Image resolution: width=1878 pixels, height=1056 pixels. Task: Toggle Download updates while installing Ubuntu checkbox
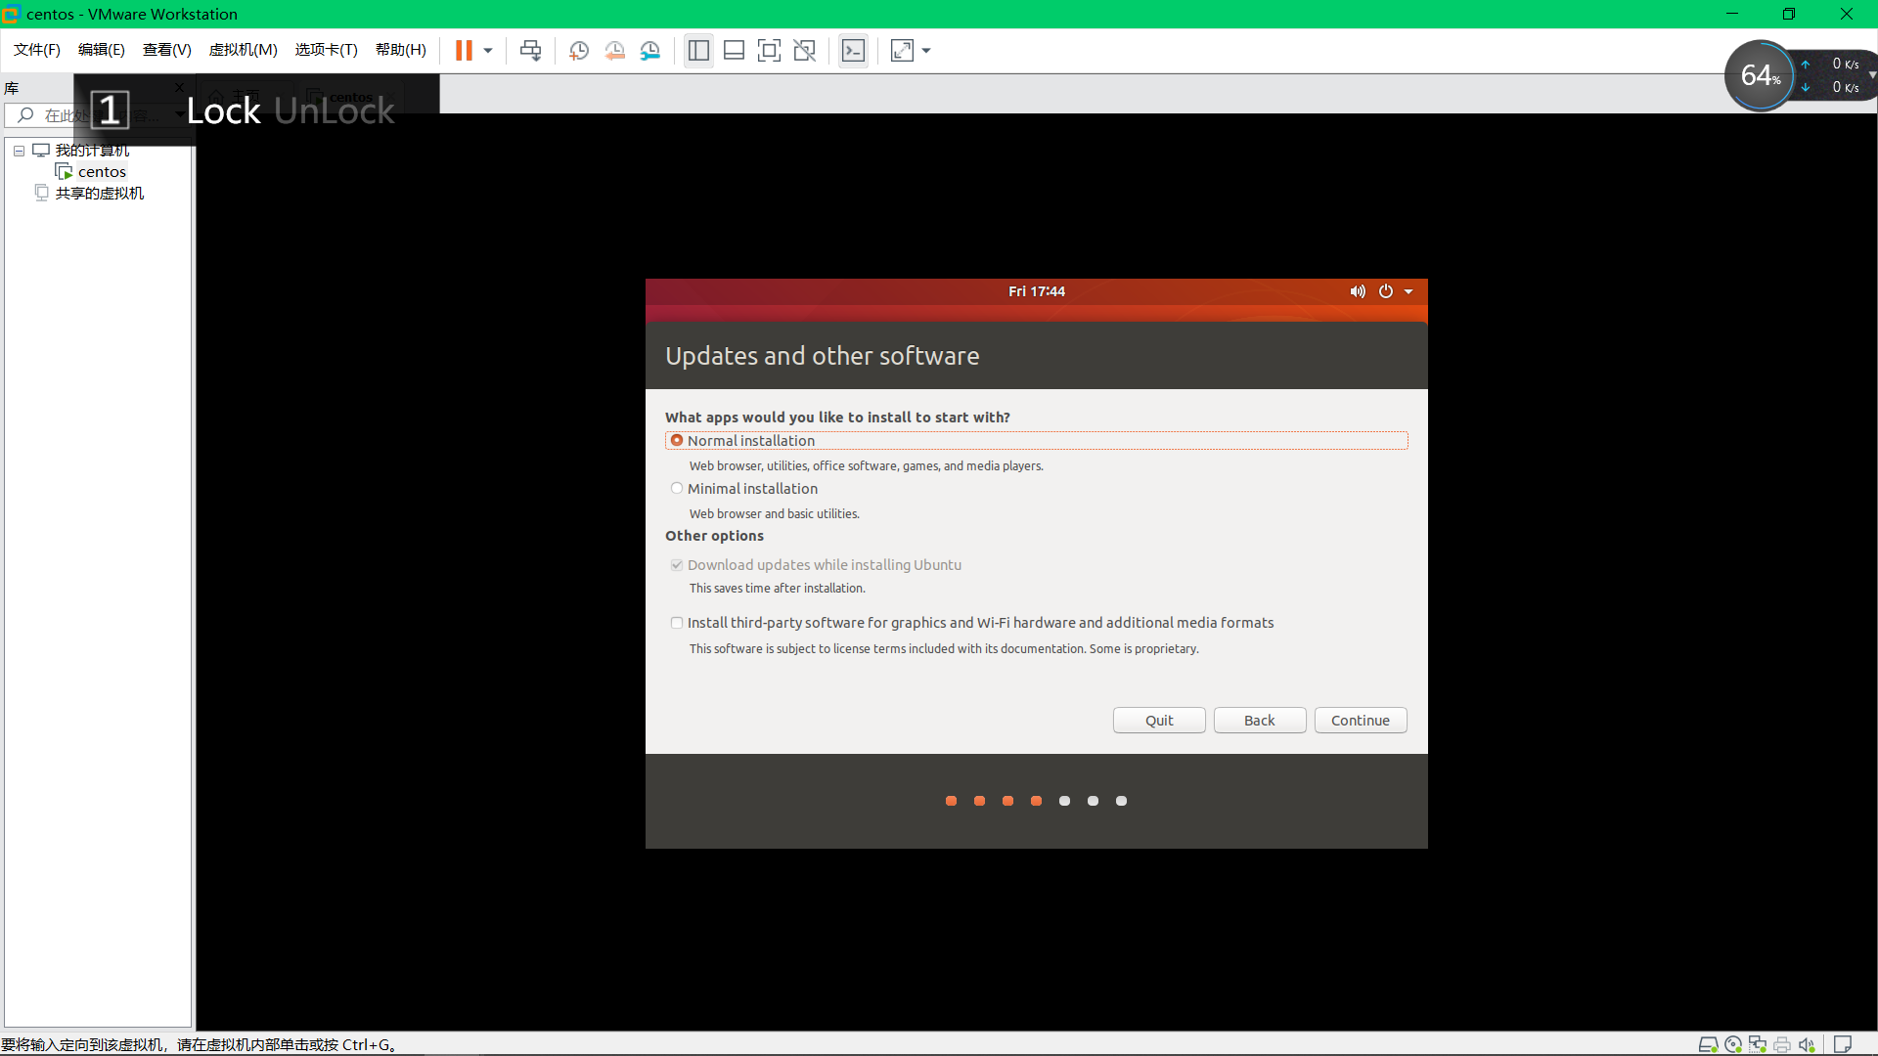677,565
